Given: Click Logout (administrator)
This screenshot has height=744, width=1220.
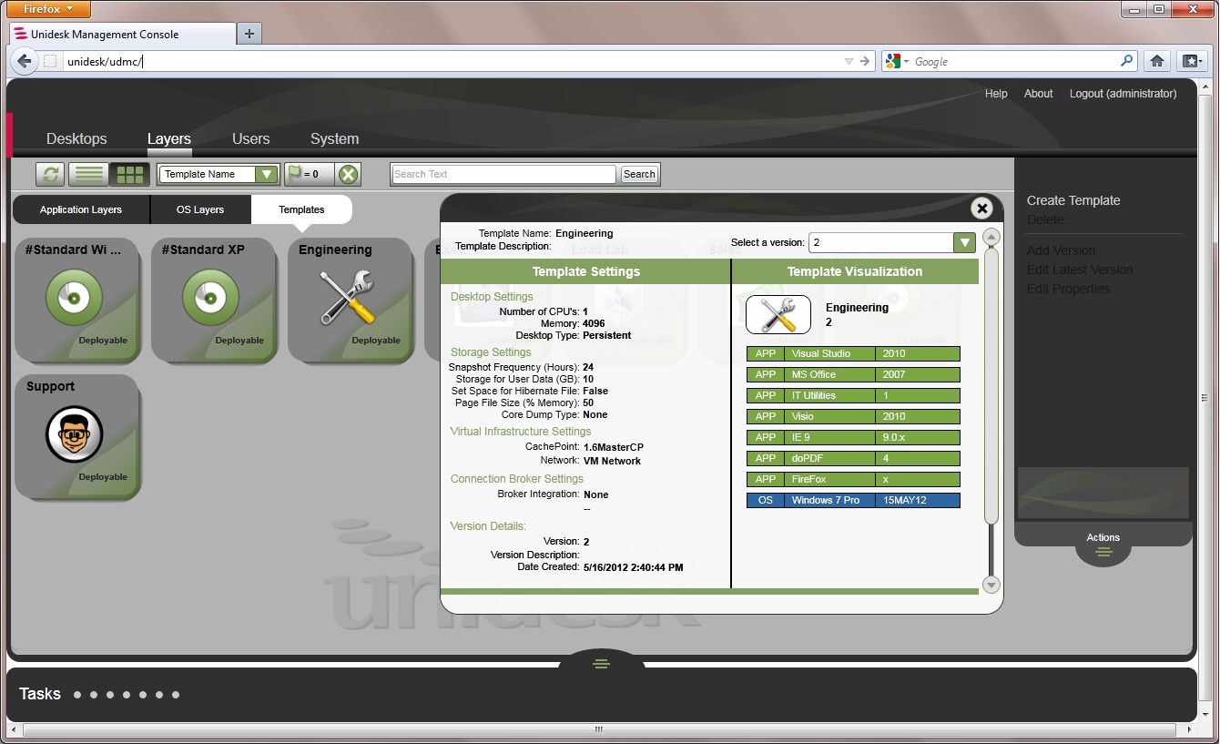Looking at the screenshot, I should pyautogui.click(x=1123, y=94).
